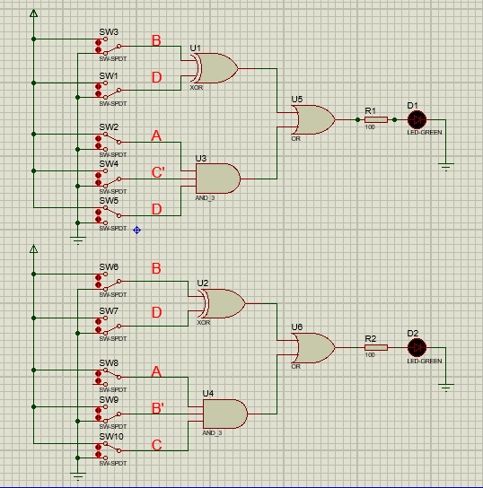The height and width of the screenshot is (488, 483).
Task: Select the power terminal above SW6
Action: [33, 248]
